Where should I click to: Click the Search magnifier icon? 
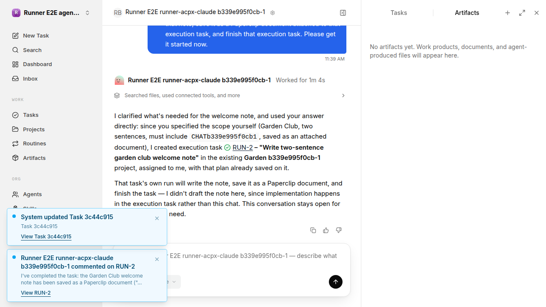(x=15, y=50)
